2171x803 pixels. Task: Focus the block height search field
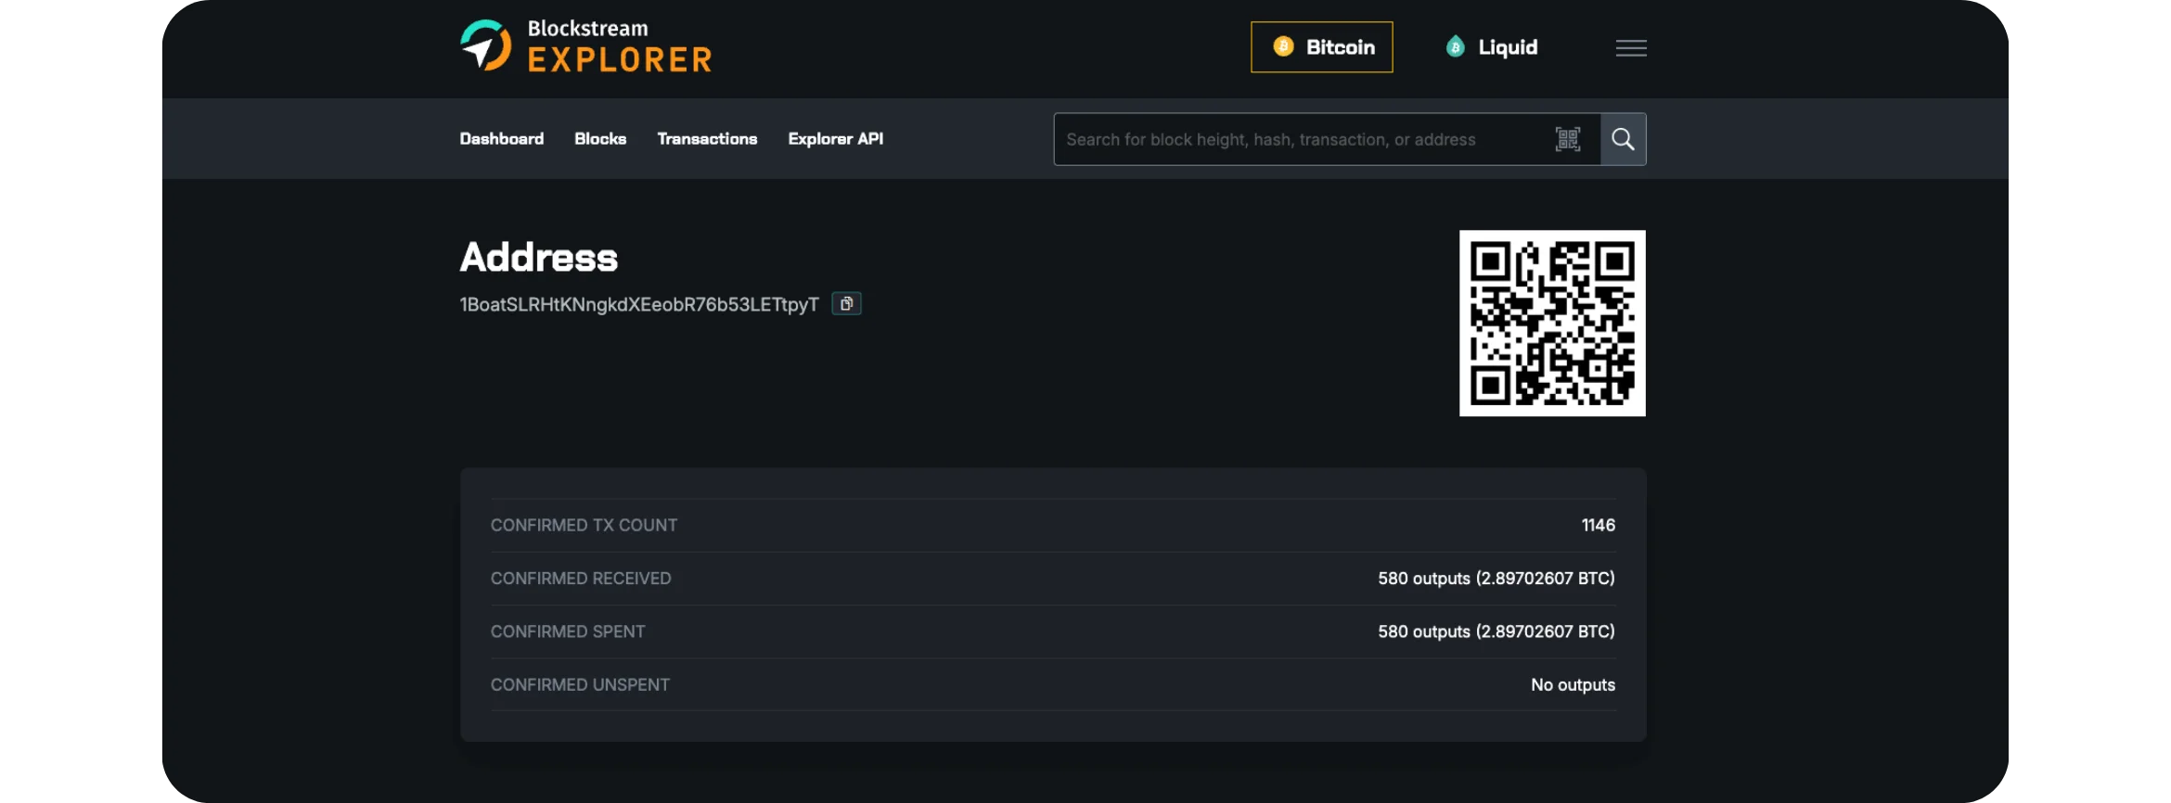[x=1299, y=140]
